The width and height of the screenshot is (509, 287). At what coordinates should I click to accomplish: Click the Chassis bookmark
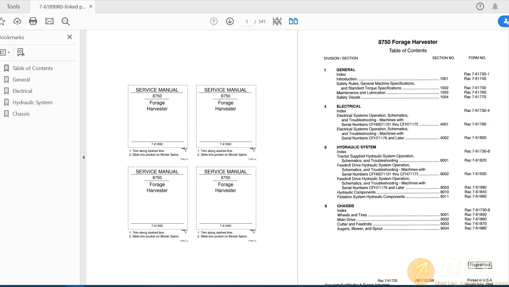(21, 114)
